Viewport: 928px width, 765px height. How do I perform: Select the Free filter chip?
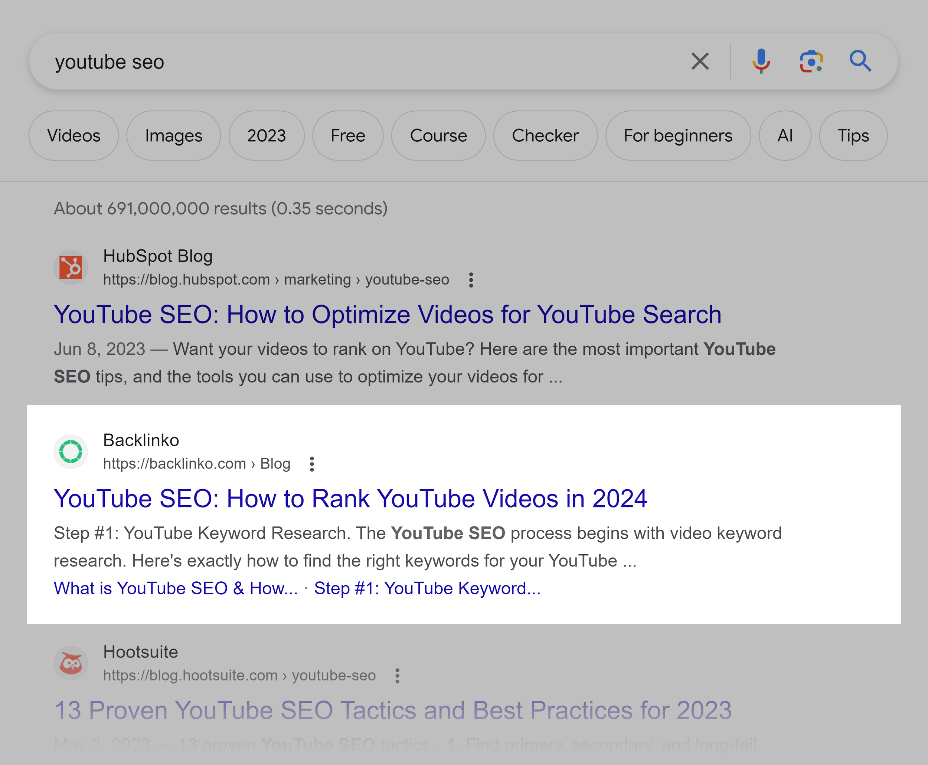click(x=348, y=136)
